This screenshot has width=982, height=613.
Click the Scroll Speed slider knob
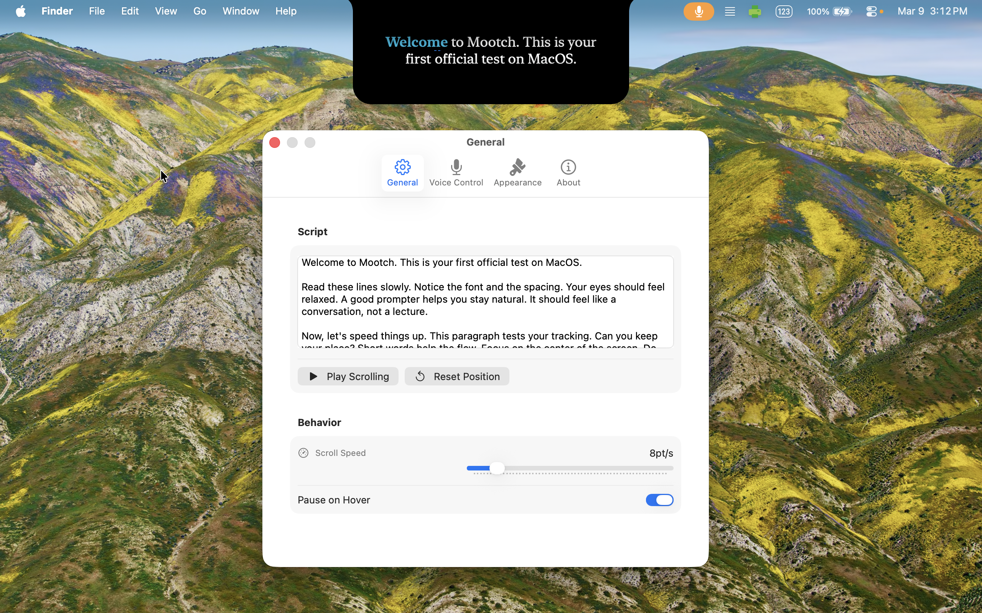point(497,468)
